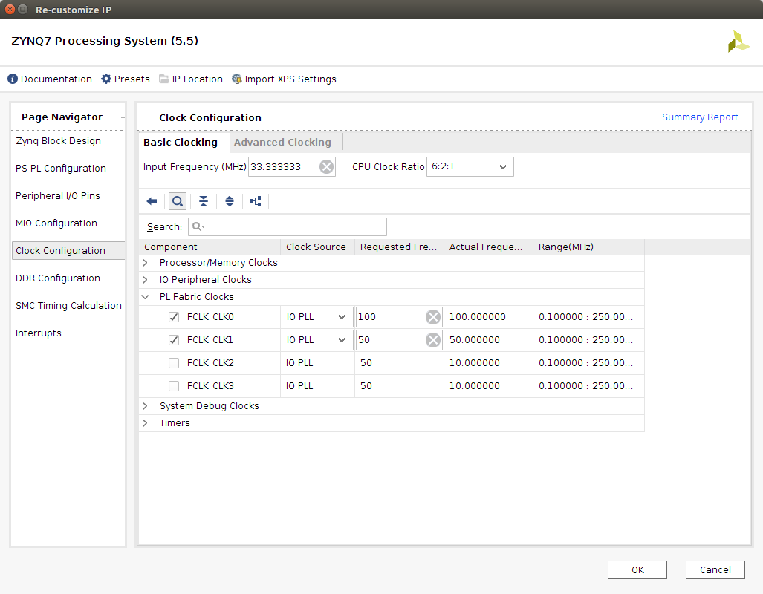
Task: Click the hierarchy tree view toolbar icon
Action: point(256,201)
